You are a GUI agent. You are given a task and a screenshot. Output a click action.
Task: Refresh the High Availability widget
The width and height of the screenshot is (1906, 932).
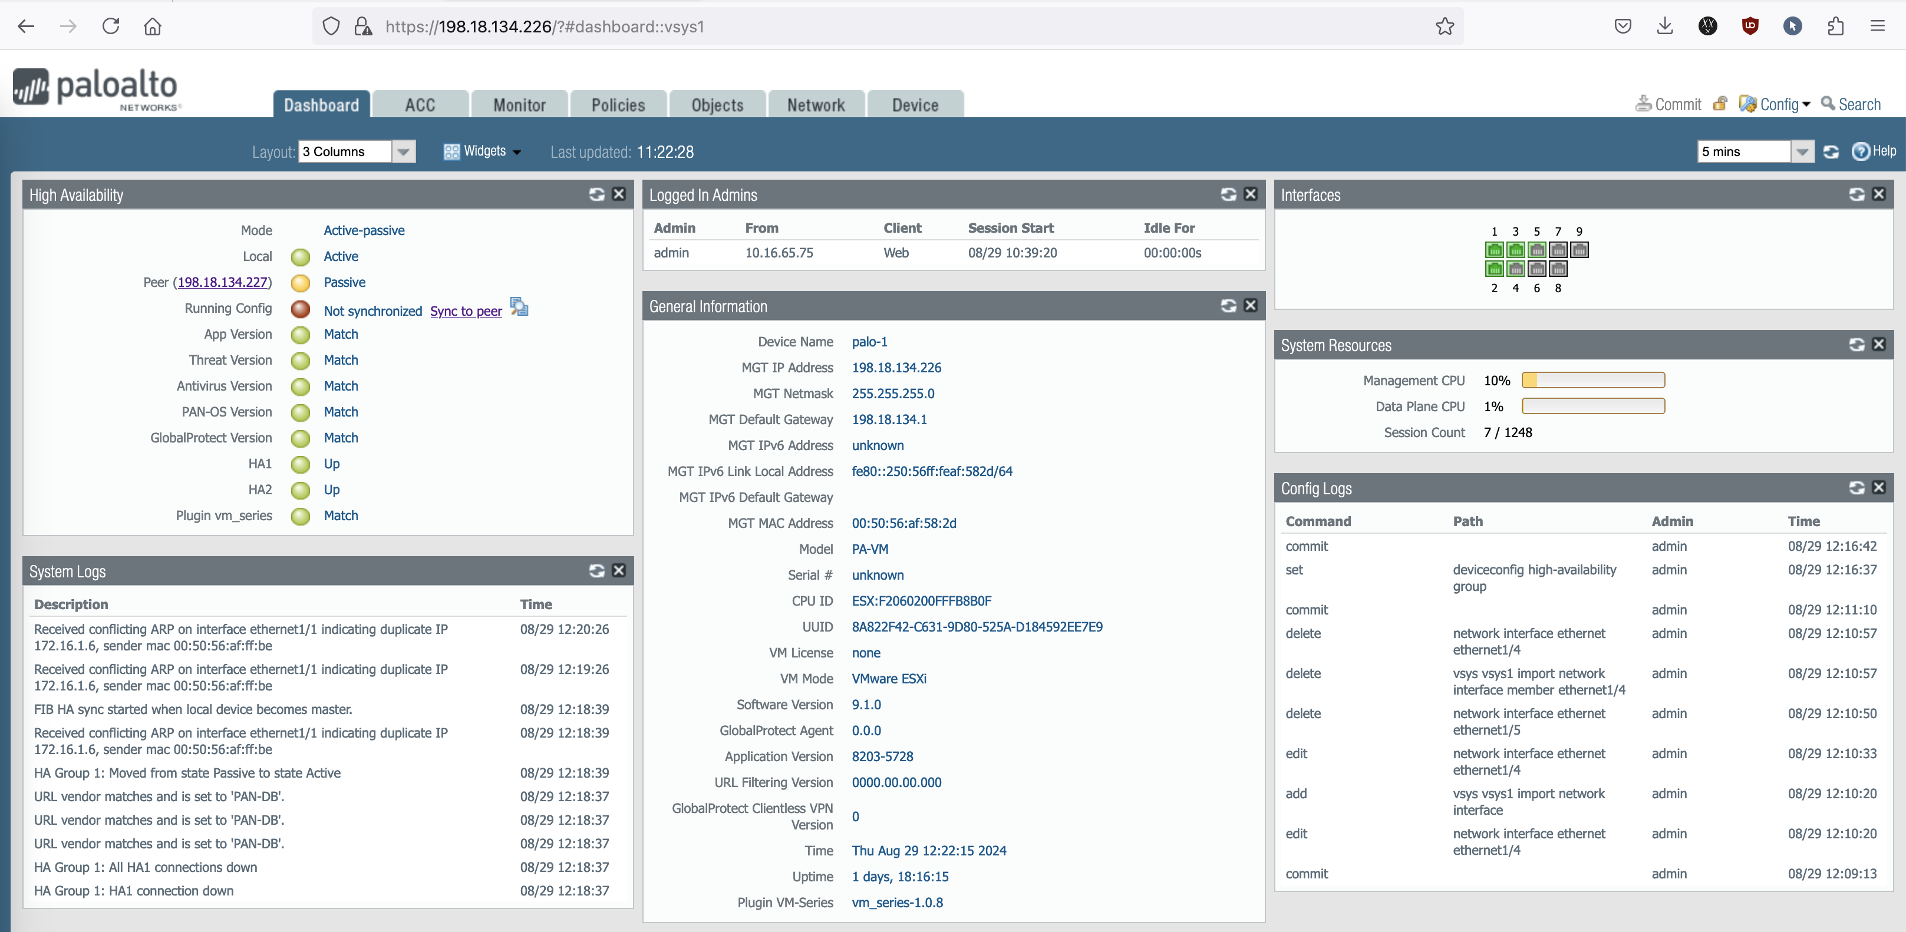(x=596, y=194)
